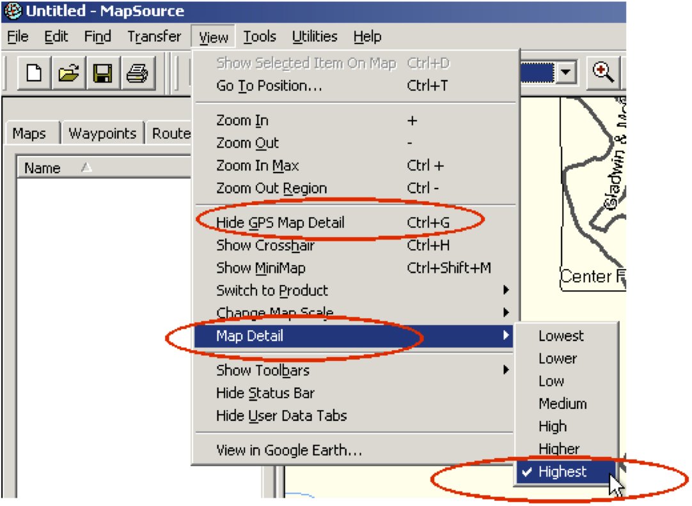Image resolution: width=692 pixels, height=506 pixels.
Task: Open the File menu
Action: (18, 36)
